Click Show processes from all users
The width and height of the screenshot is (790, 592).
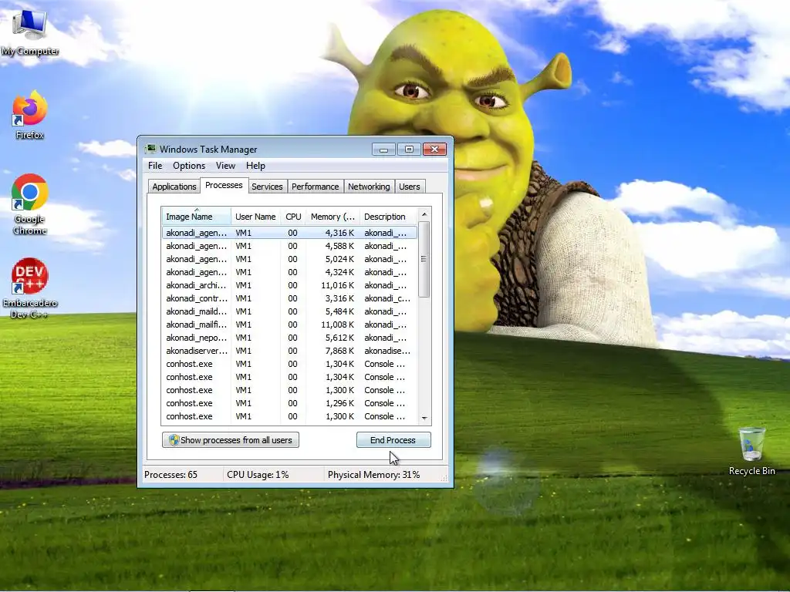point(230,440)
